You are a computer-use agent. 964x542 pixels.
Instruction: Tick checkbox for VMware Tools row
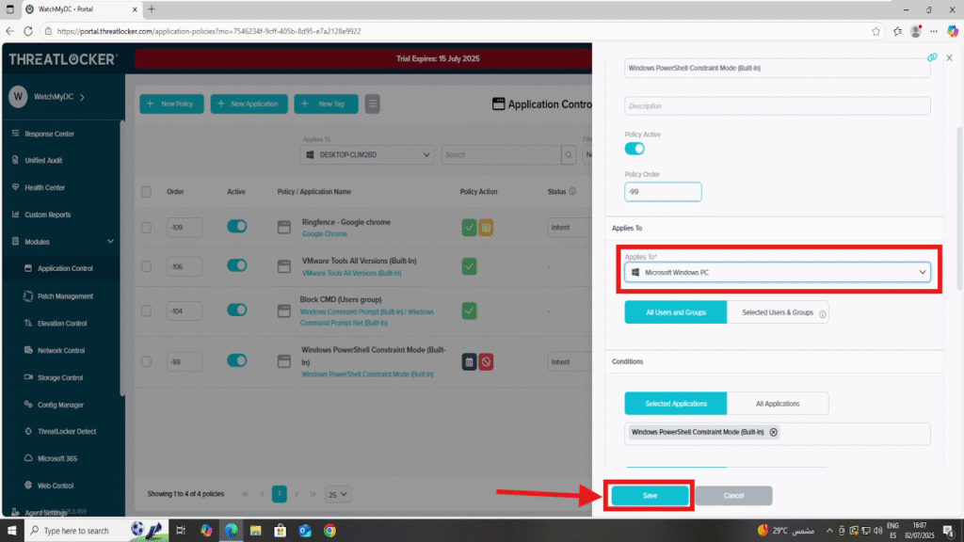[x=146, y=266]
